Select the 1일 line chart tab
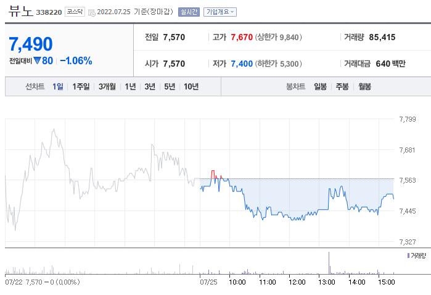 (58, 86)
